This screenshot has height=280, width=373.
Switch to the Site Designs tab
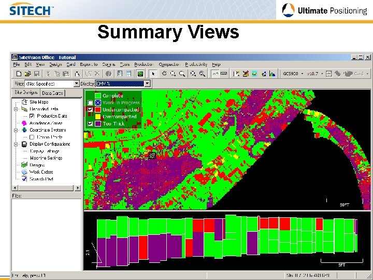[x=26, y=92]
